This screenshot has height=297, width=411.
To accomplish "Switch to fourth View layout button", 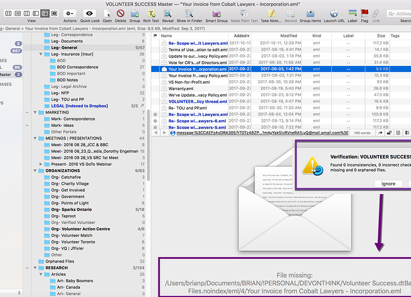I will click(x=36, y=13).
